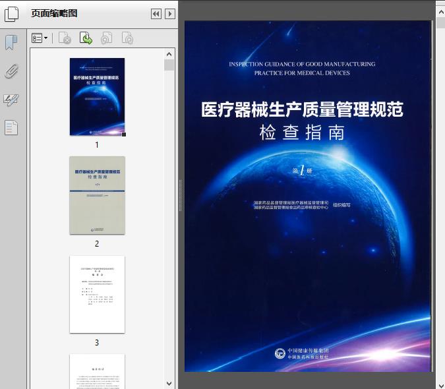Open the Attachments paperclip panel
The height and width of the screenshot is (389, 445).
click(11, 71)
